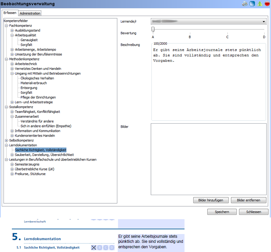Collapse Leistungen in Berufsfachschule node
This screenshot has height=252, width=271.
pos(6,160)
